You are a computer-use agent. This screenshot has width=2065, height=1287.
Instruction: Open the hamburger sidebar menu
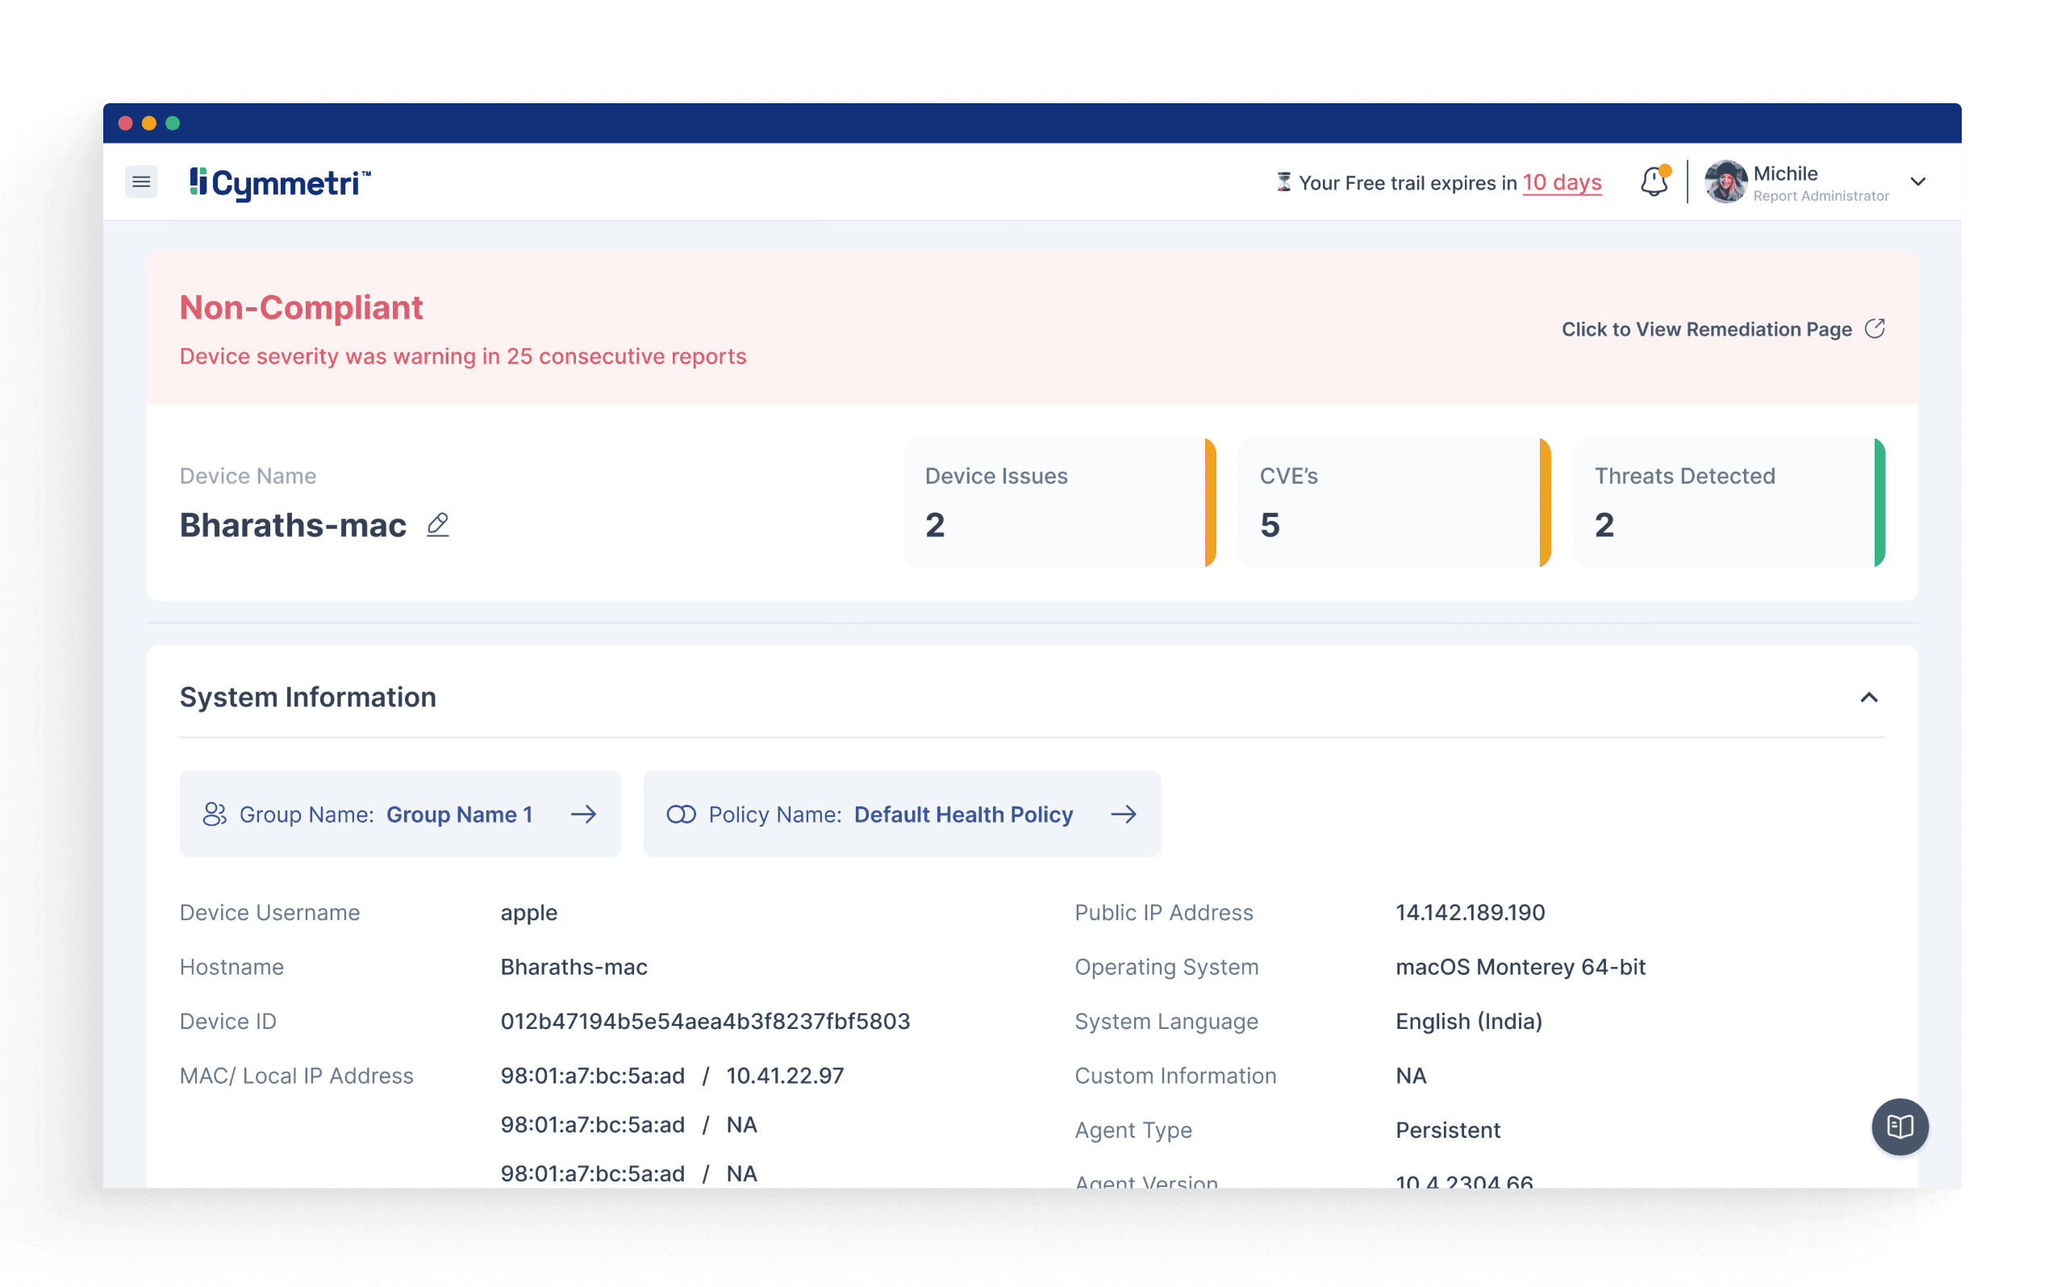[141, 182]
